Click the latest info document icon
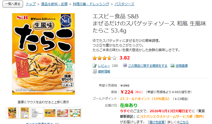This screenshot has width=212, height=124. pyautogui.click(x=94, y=71)
